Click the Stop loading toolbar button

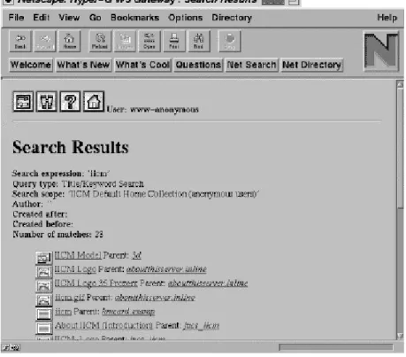point(230,42)
